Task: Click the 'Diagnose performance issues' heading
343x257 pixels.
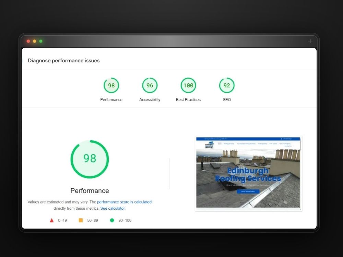Action: coord(64,61)
